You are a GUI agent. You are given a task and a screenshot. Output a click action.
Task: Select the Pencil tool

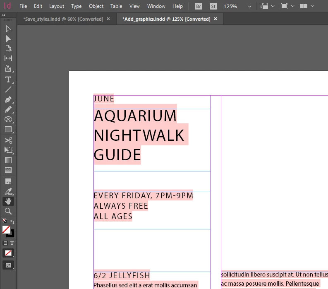(x=8, y=109)
